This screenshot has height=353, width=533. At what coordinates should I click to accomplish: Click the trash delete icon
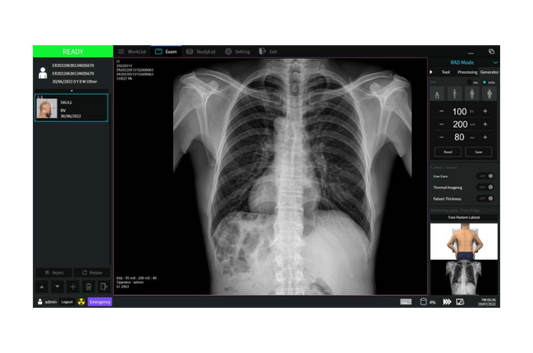click(89, 287)
